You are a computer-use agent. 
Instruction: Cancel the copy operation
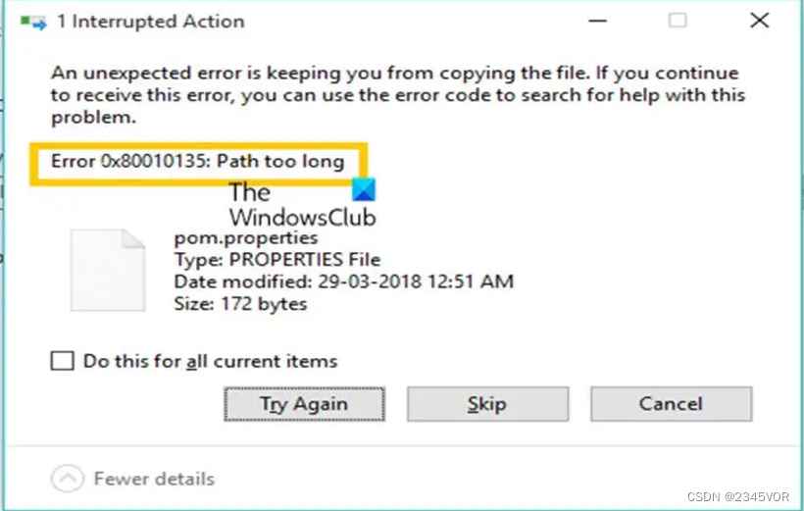tap(672, 404)
